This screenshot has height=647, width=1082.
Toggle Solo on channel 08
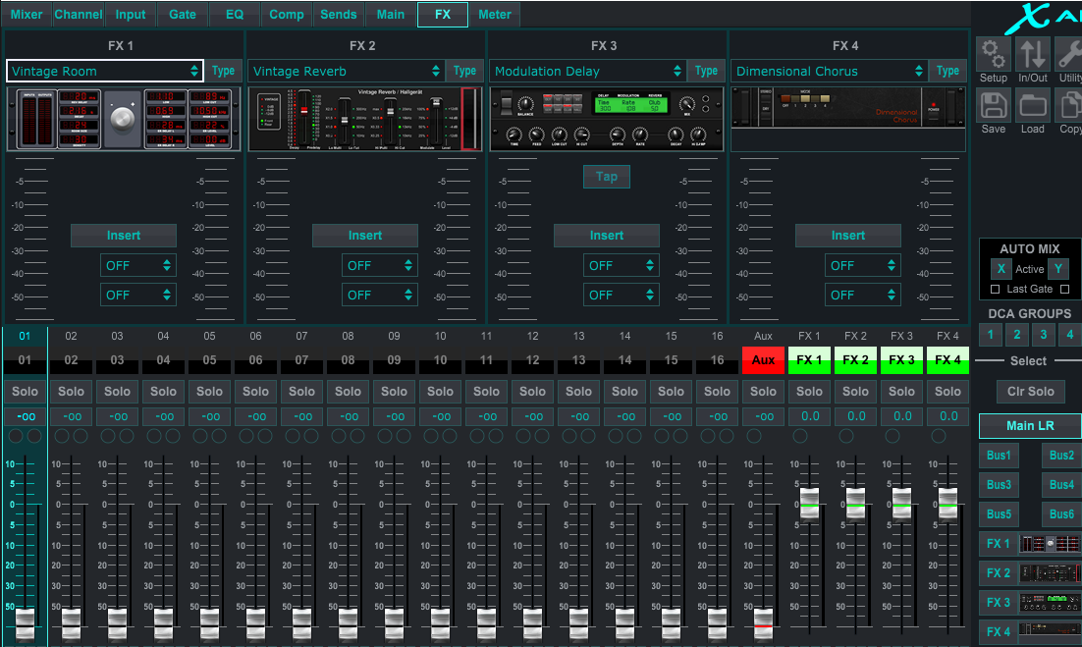348,391
